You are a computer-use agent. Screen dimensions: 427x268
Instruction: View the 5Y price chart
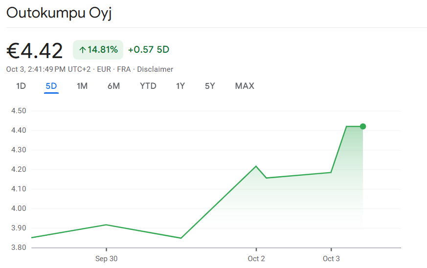click(x=210, y=86)
